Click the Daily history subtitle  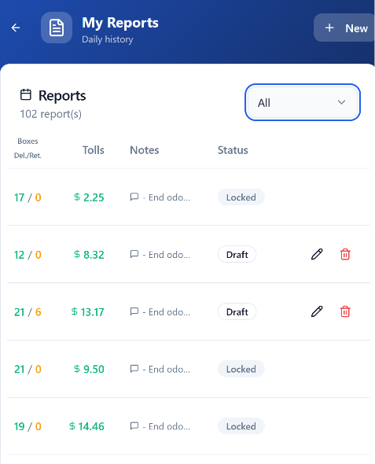(108, 39)
